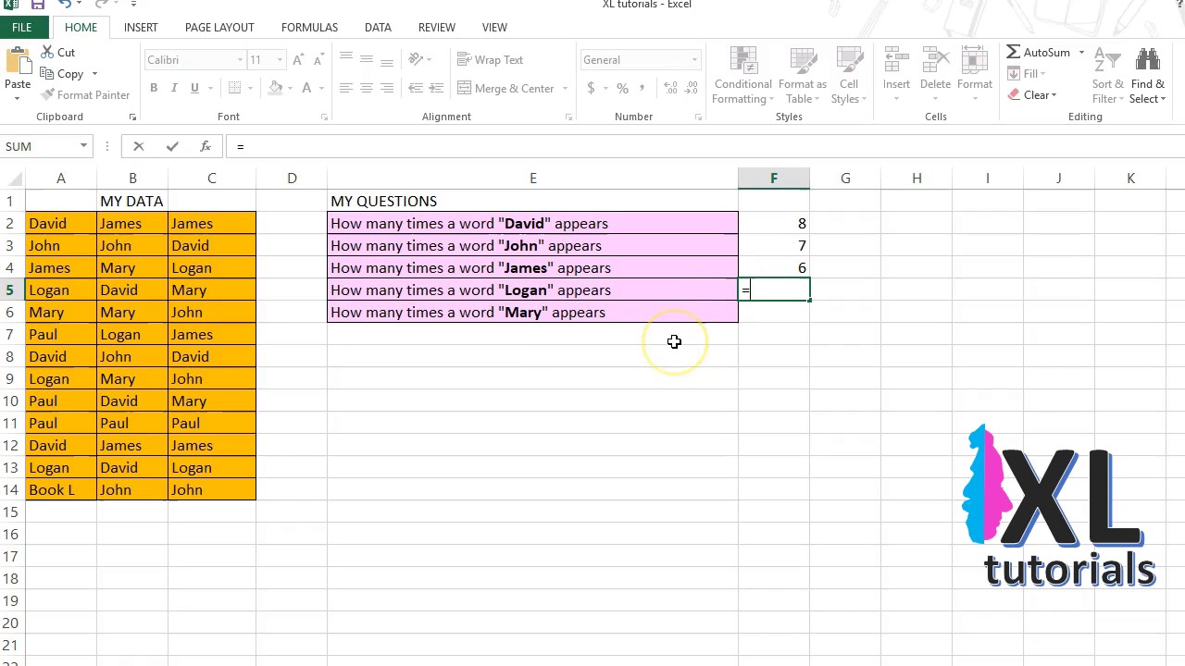This screenshot has width=1185, height=666.
Task: Click the Accounting Number Format dollar icon
Action: pyautogui.click(x=591, y=89)
